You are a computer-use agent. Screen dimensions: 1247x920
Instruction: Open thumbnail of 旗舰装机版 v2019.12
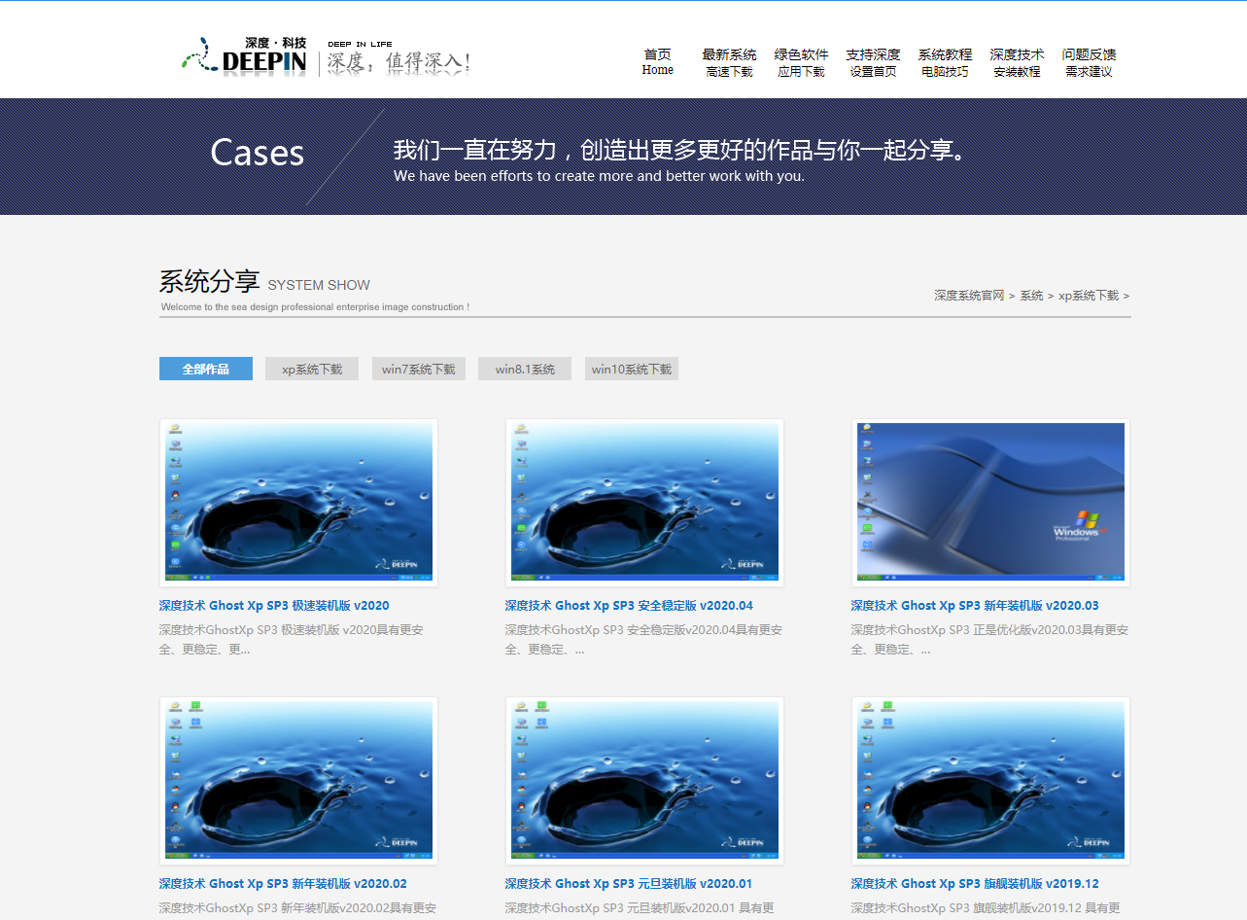[990, 781]
